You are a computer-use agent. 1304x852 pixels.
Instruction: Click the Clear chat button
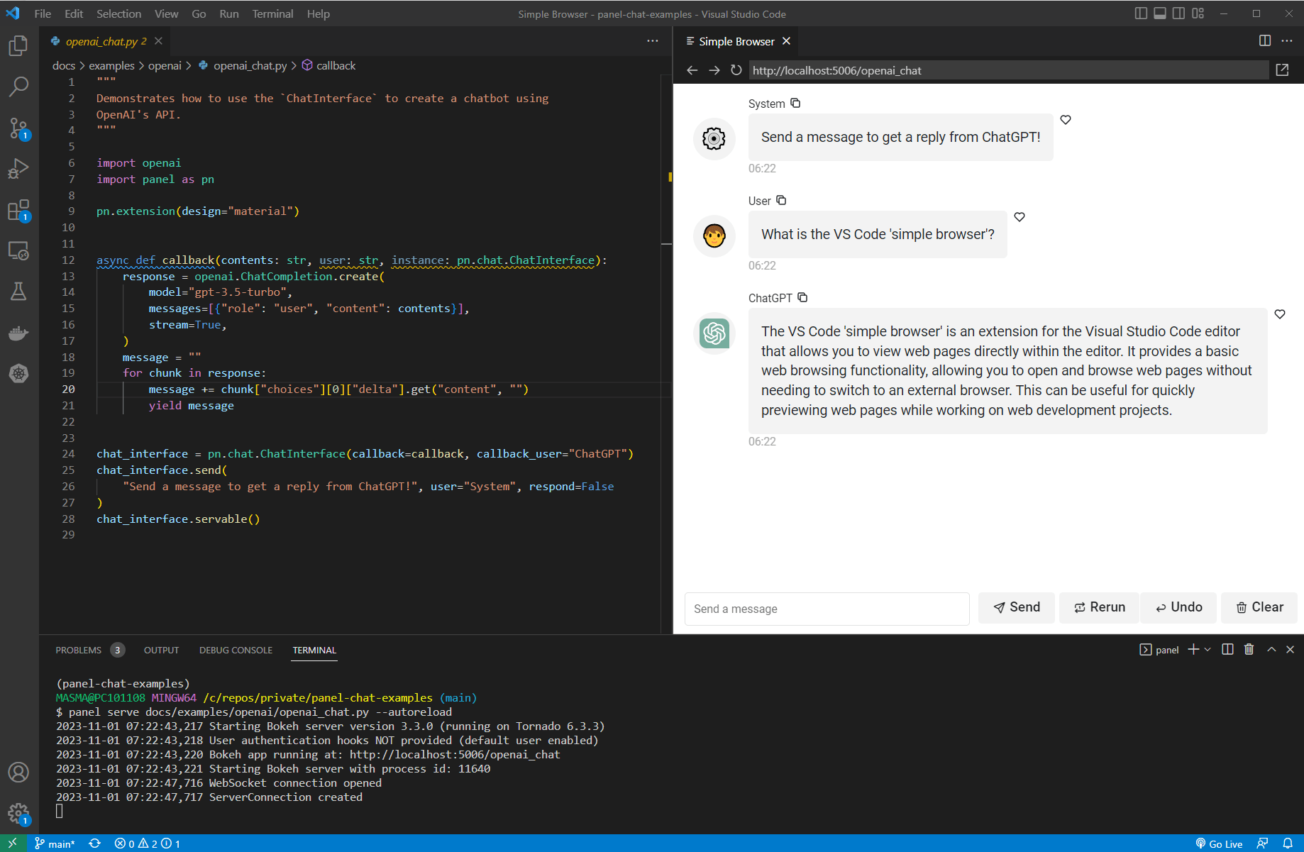1259,608
